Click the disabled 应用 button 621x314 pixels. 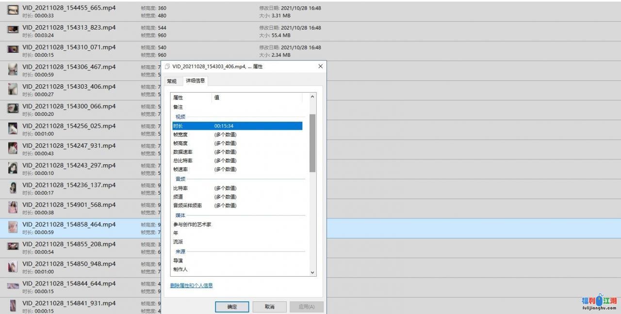307,306
